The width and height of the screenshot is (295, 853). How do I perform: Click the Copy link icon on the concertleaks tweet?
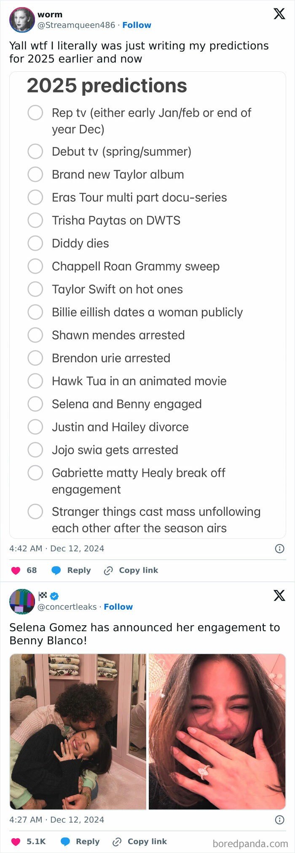pos(116,841)
